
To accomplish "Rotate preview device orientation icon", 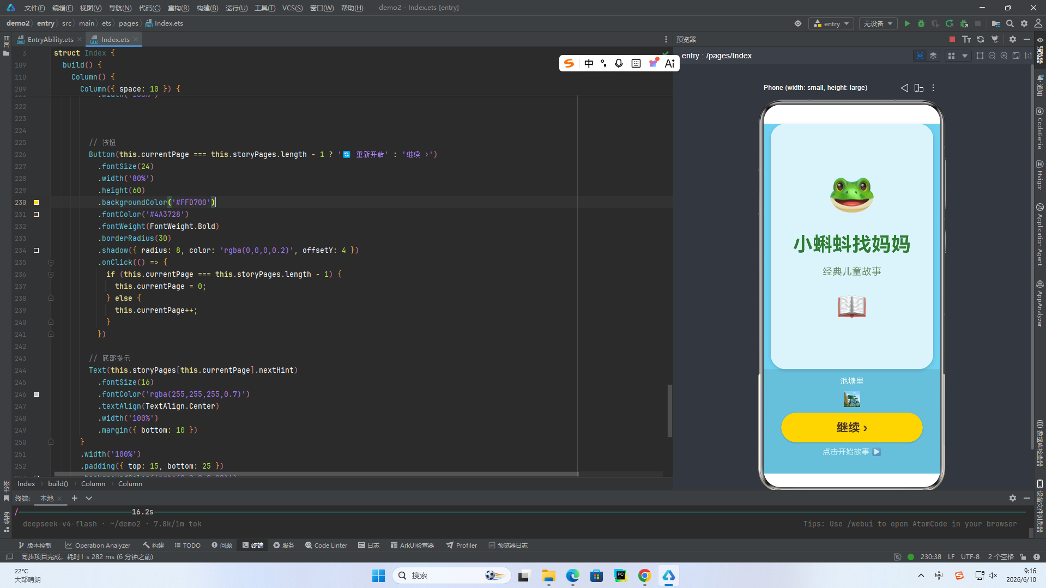I will point(919,88).
